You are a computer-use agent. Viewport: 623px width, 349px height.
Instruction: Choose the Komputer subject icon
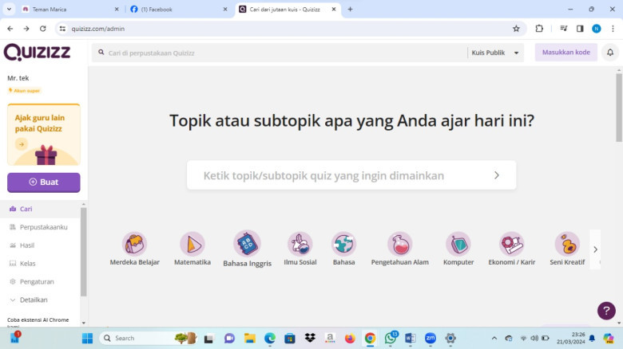point(458,244)
